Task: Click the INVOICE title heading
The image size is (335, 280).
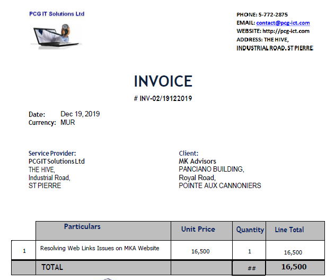Action: coord(163,81)
